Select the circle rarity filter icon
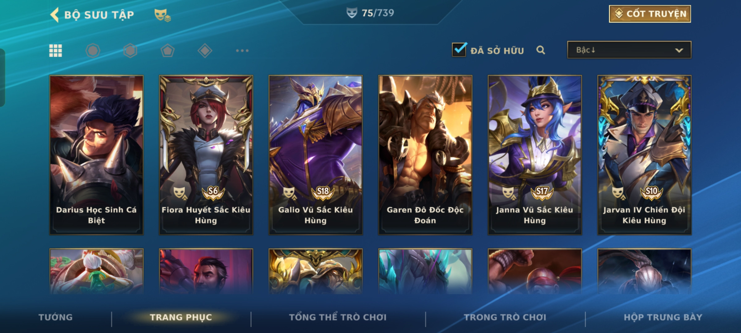741x333 pixels. pyautogui.click(x=93, y=51)
